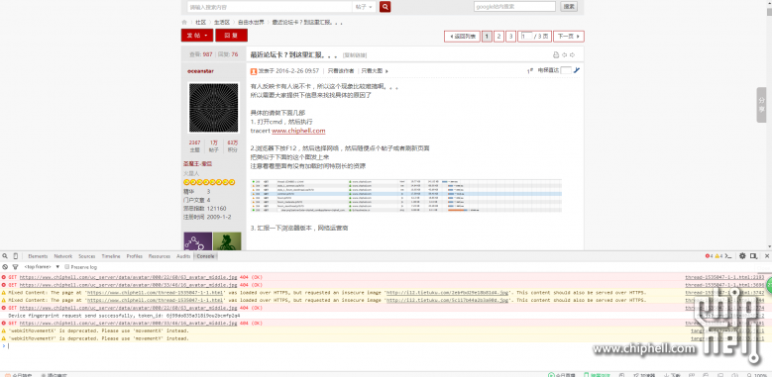Click the print thread icon
The width and height of the screenshot is (772, 377).
(556, 55)
